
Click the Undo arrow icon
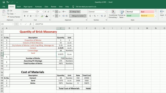8,2
